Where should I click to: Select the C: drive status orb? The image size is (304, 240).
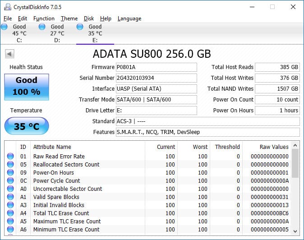[4, 27]
